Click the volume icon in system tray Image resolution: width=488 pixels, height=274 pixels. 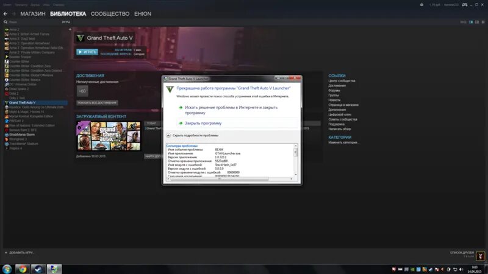[x=461, y=269]
